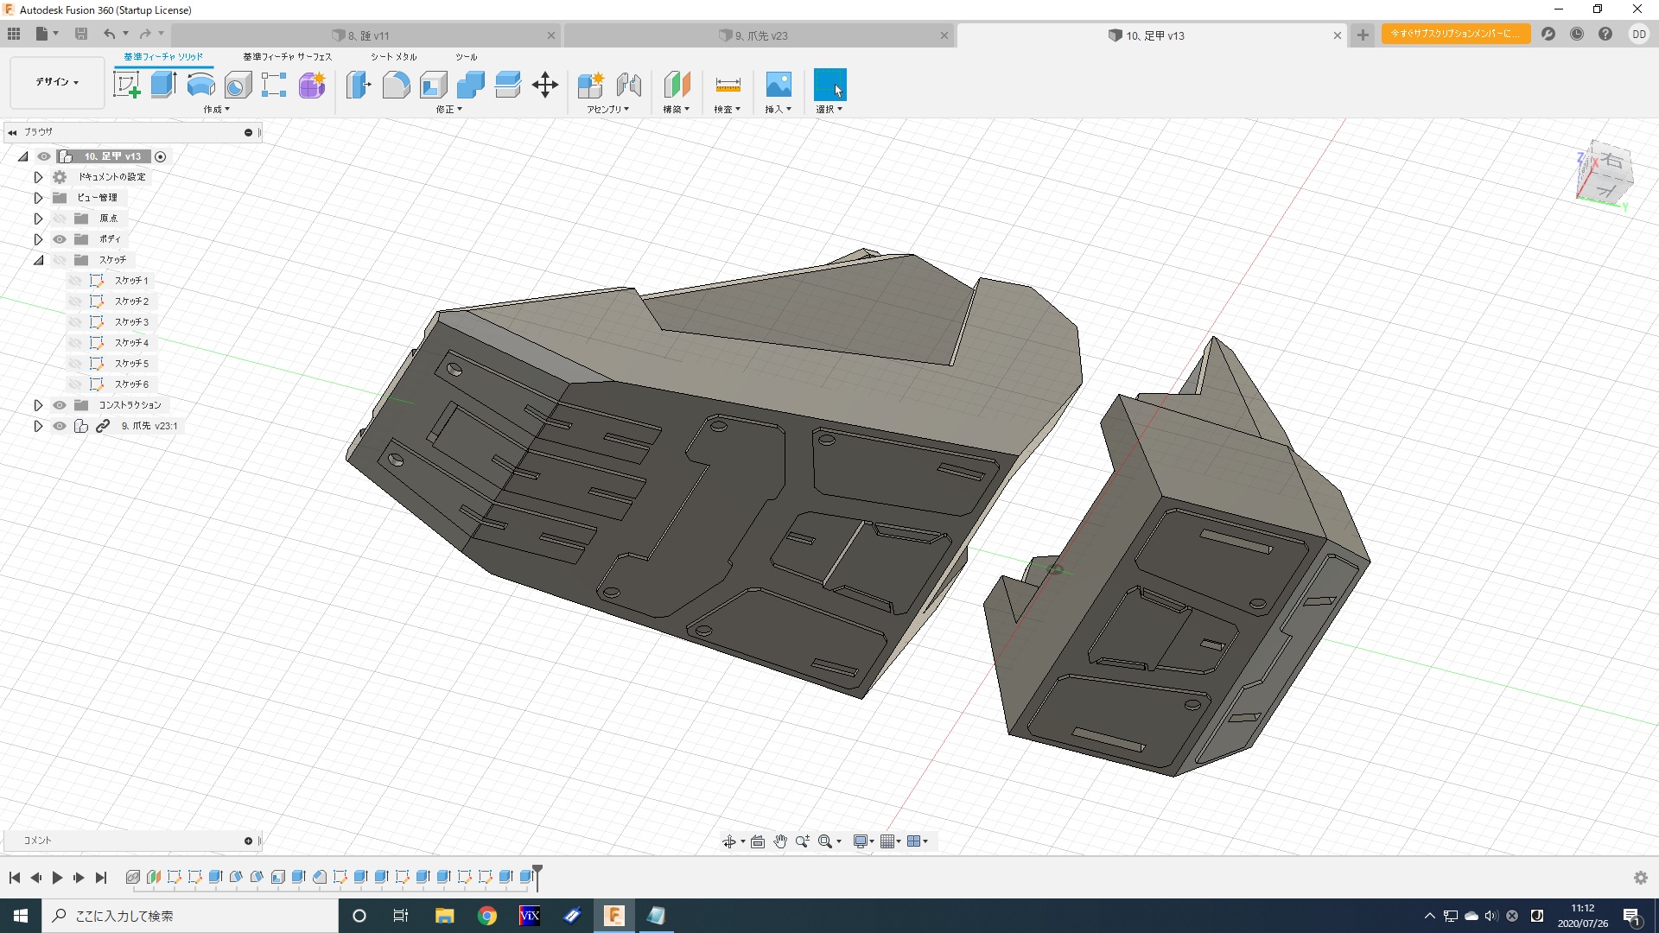1659x933 pixels.
Task: Click the Create Sketch tool icon
Action: 127,85
